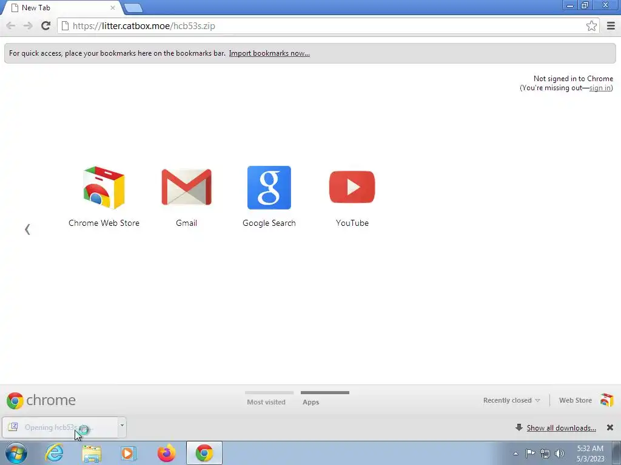Screen dimensions: 621x465
Task: Open the new tab button
Action: 133,8
